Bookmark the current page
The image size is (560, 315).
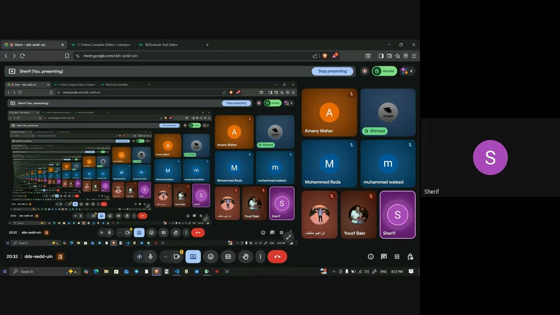click(67, 56)
